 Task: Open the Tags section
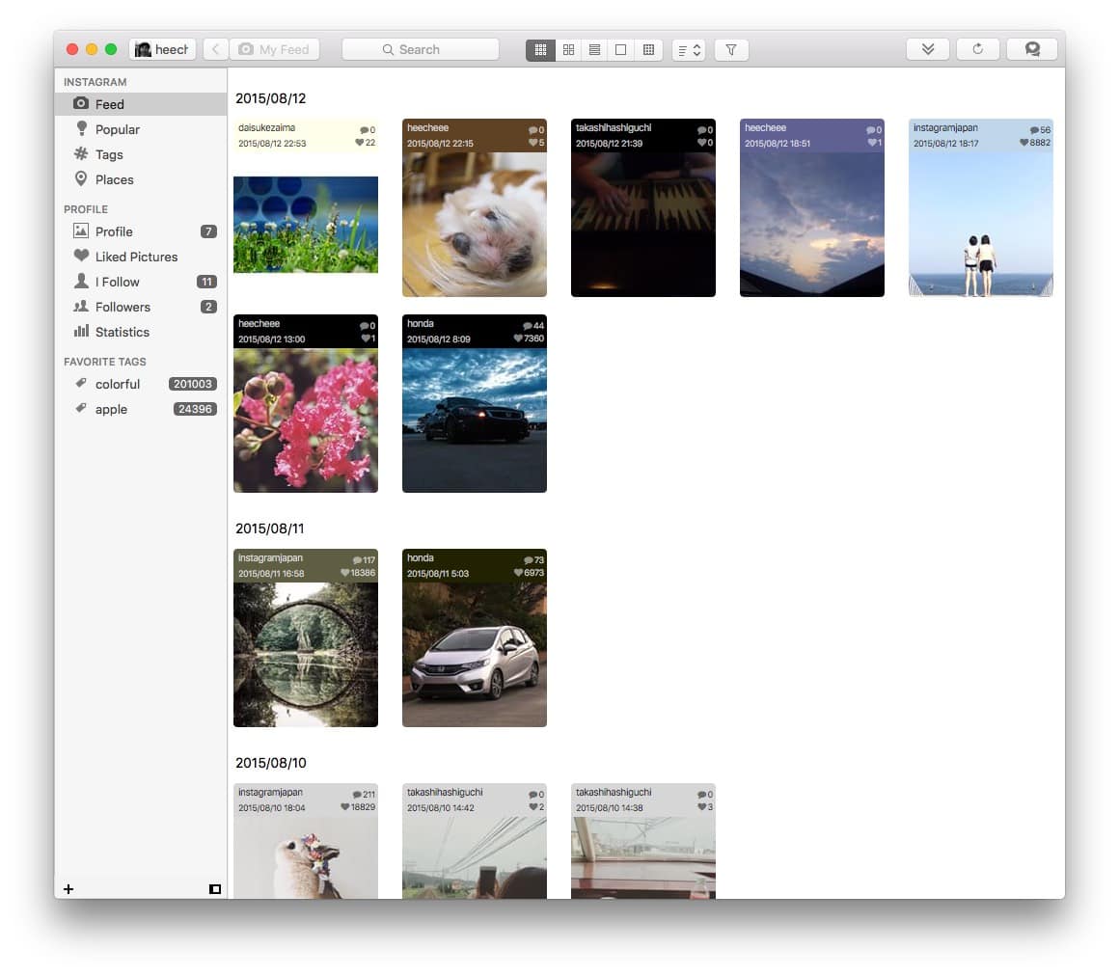[109, 154]
